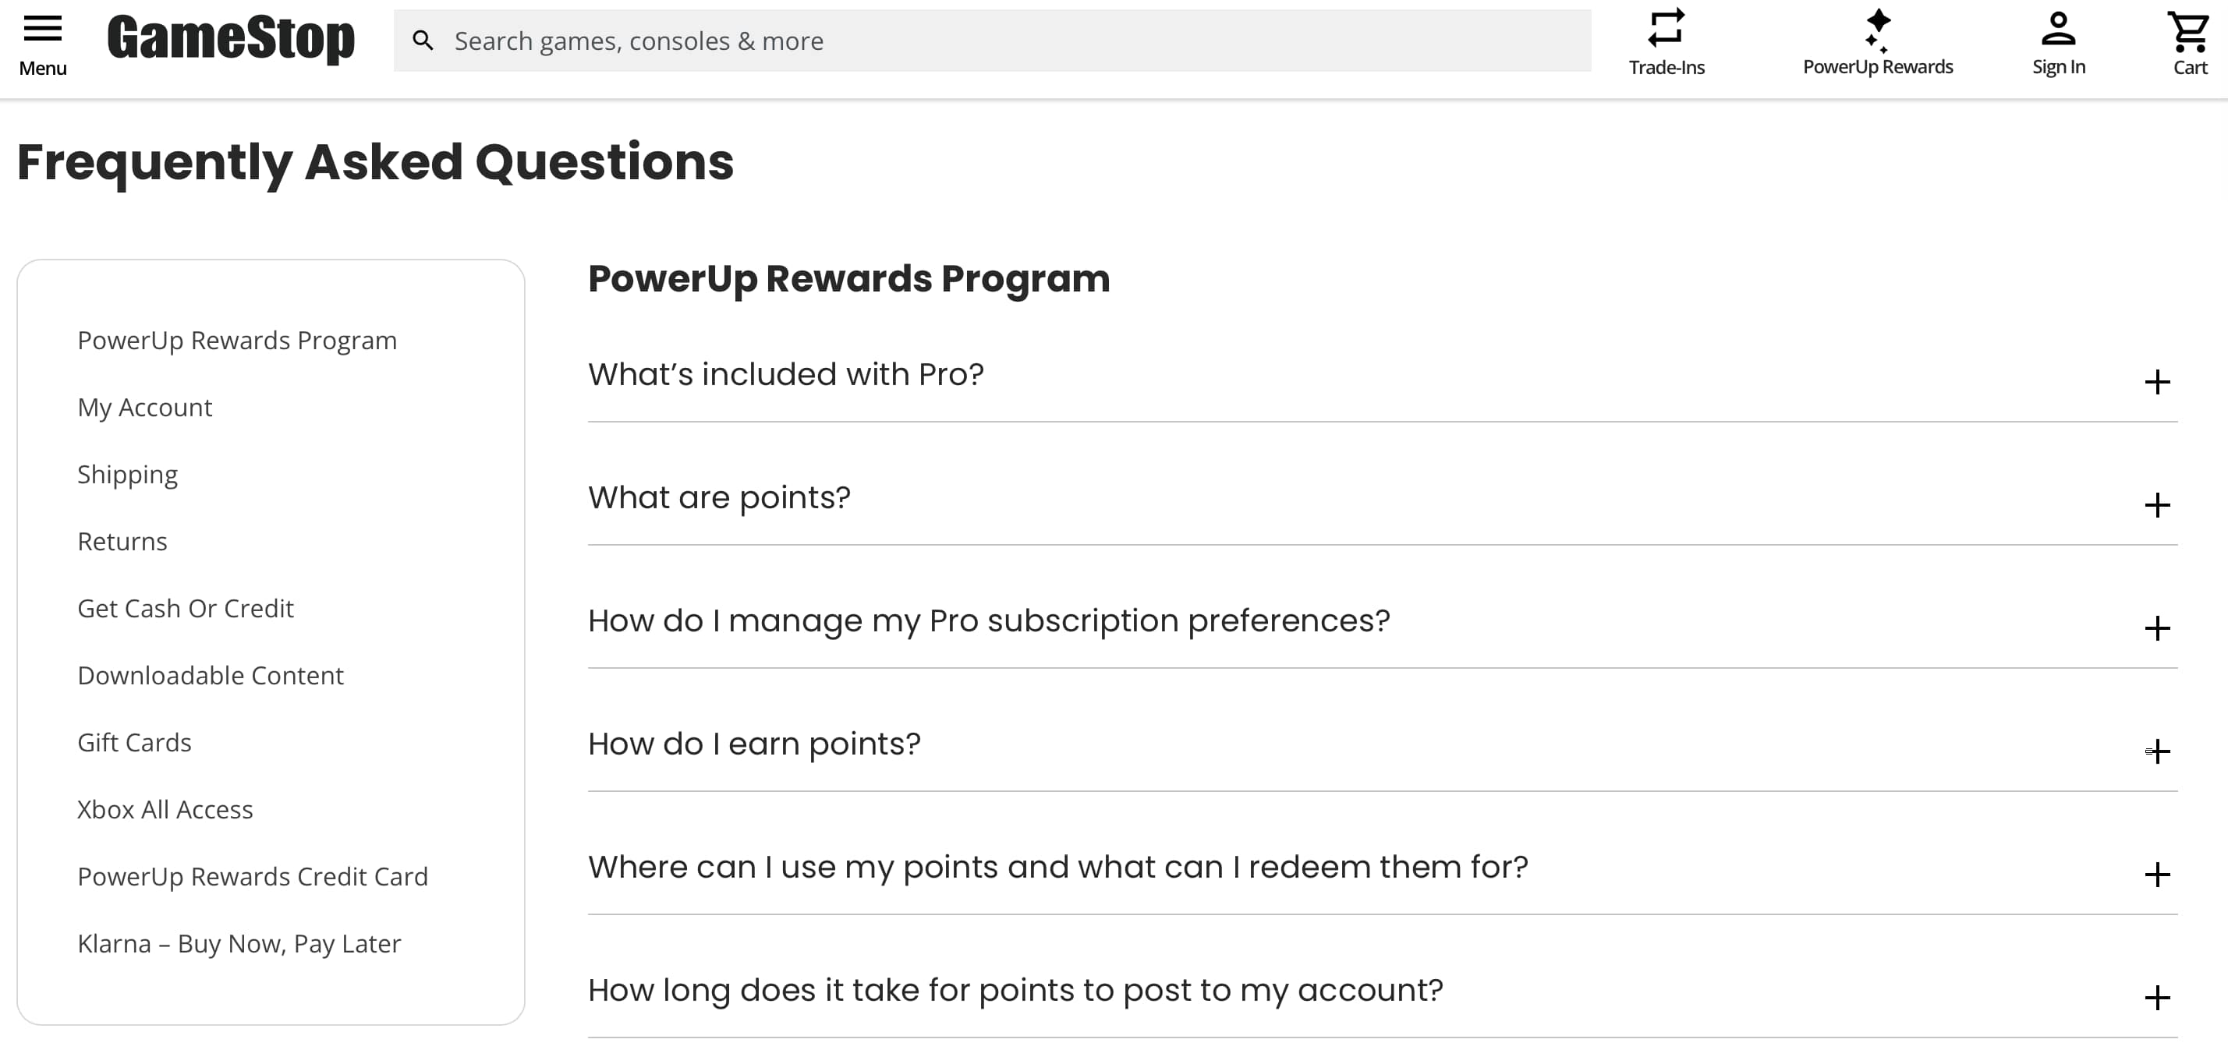The width and height of the screenshot is (2228, 1064).
Task: Open PowerUp Rewards
Action: click(1877, 39)
